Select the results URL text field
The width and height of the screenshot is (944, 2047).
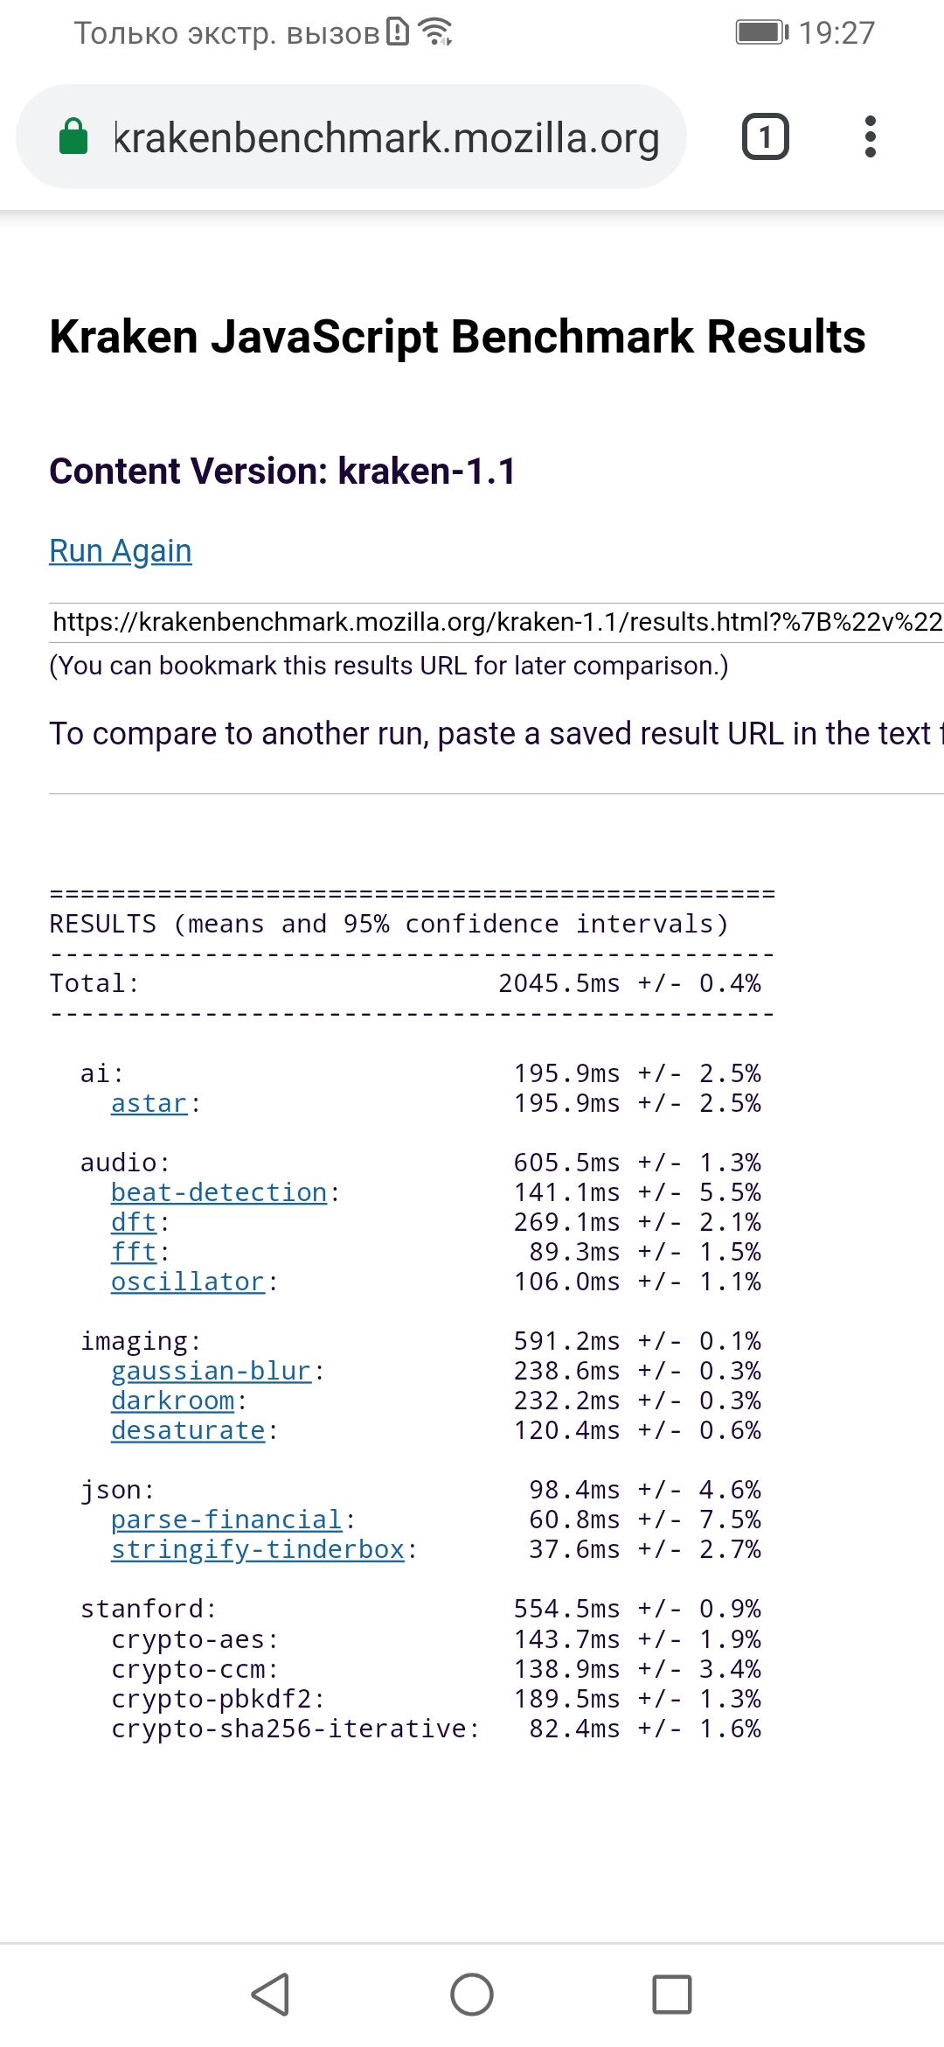(x=496, y=622)
